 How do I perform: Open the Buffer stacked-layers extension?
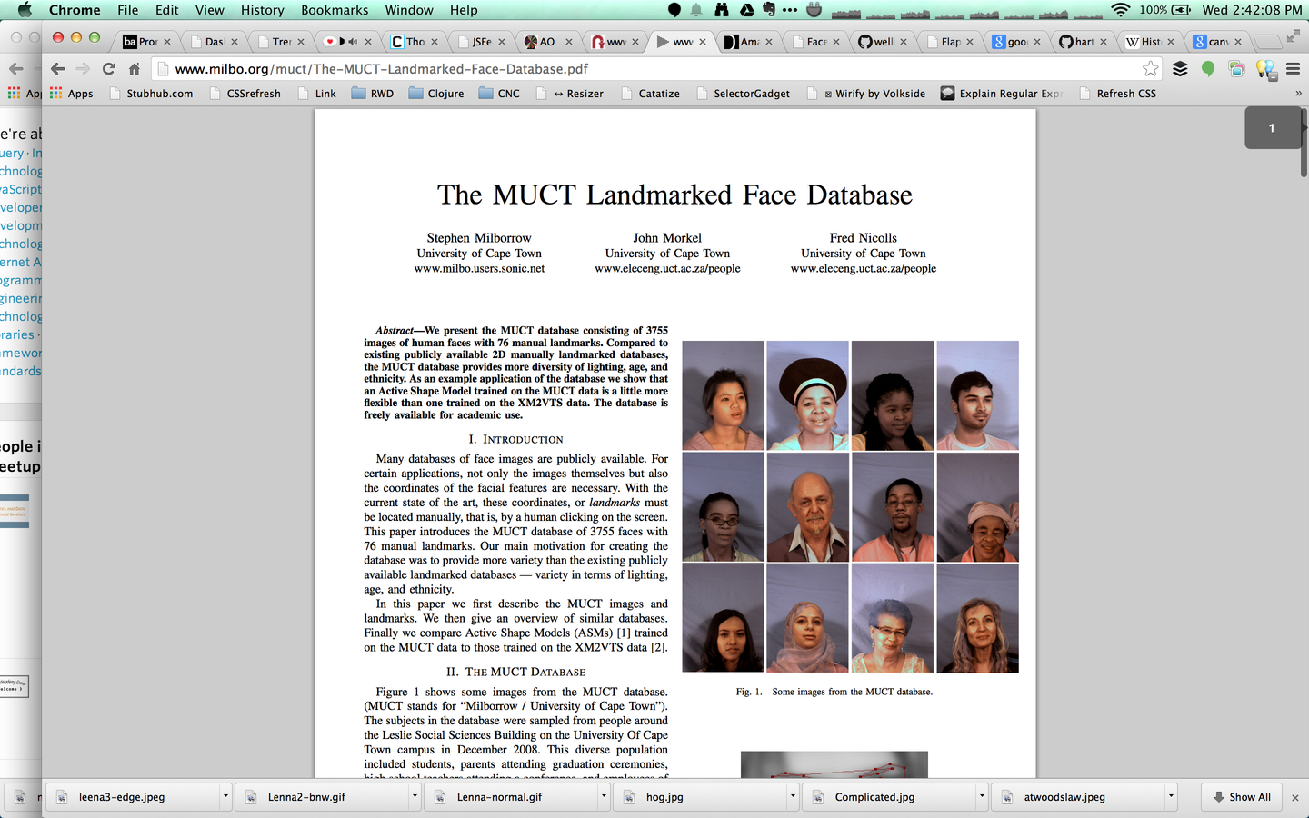coord(1180,69)
